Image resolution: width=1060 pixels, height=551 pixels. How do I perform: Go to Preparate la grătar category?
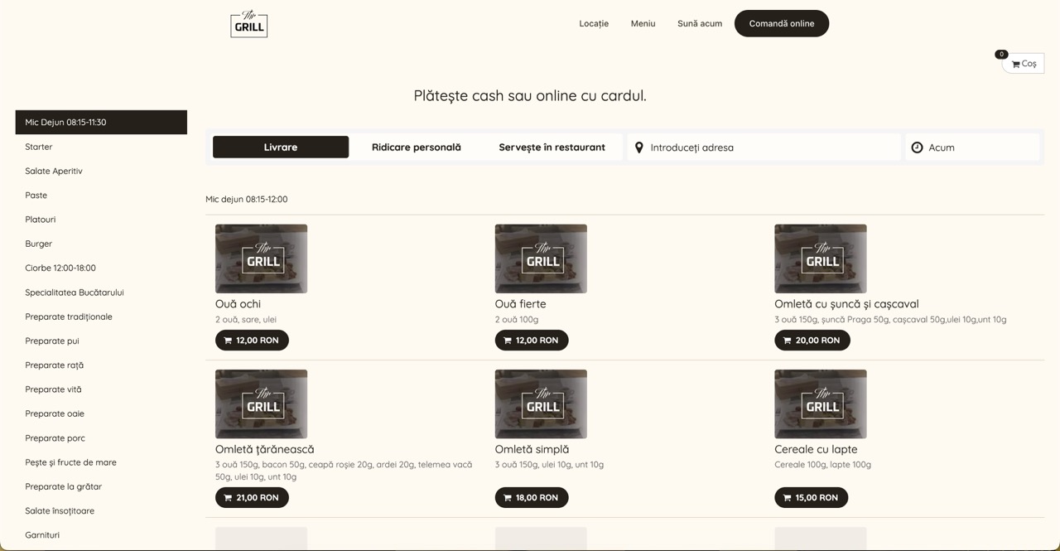[63, 486]
